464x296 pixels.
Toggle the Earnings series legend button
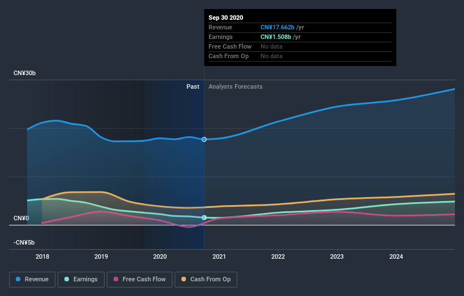coord(81,280)
